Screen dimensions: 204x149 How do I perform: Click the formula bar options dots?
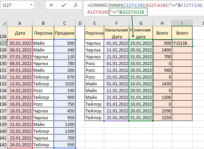(40, 5)
